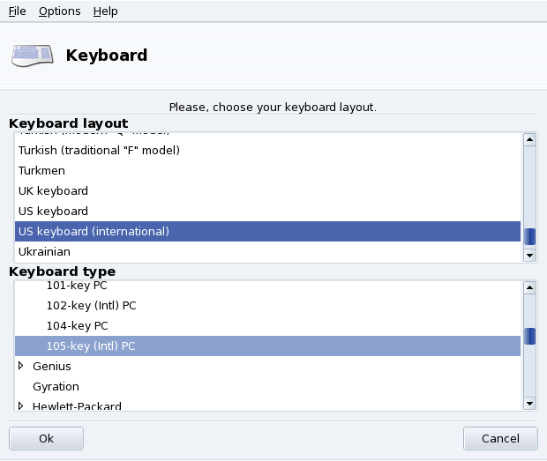Select Turkish (traditional "F" model) layout

click(99, 150)
